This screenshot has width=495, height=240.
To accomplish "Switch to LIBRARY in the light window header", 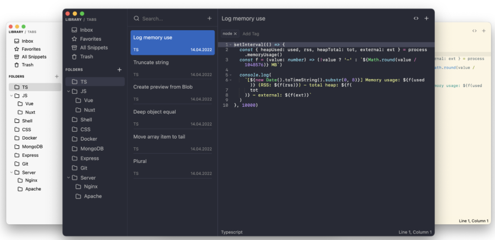I will click(x=16, y=32).
